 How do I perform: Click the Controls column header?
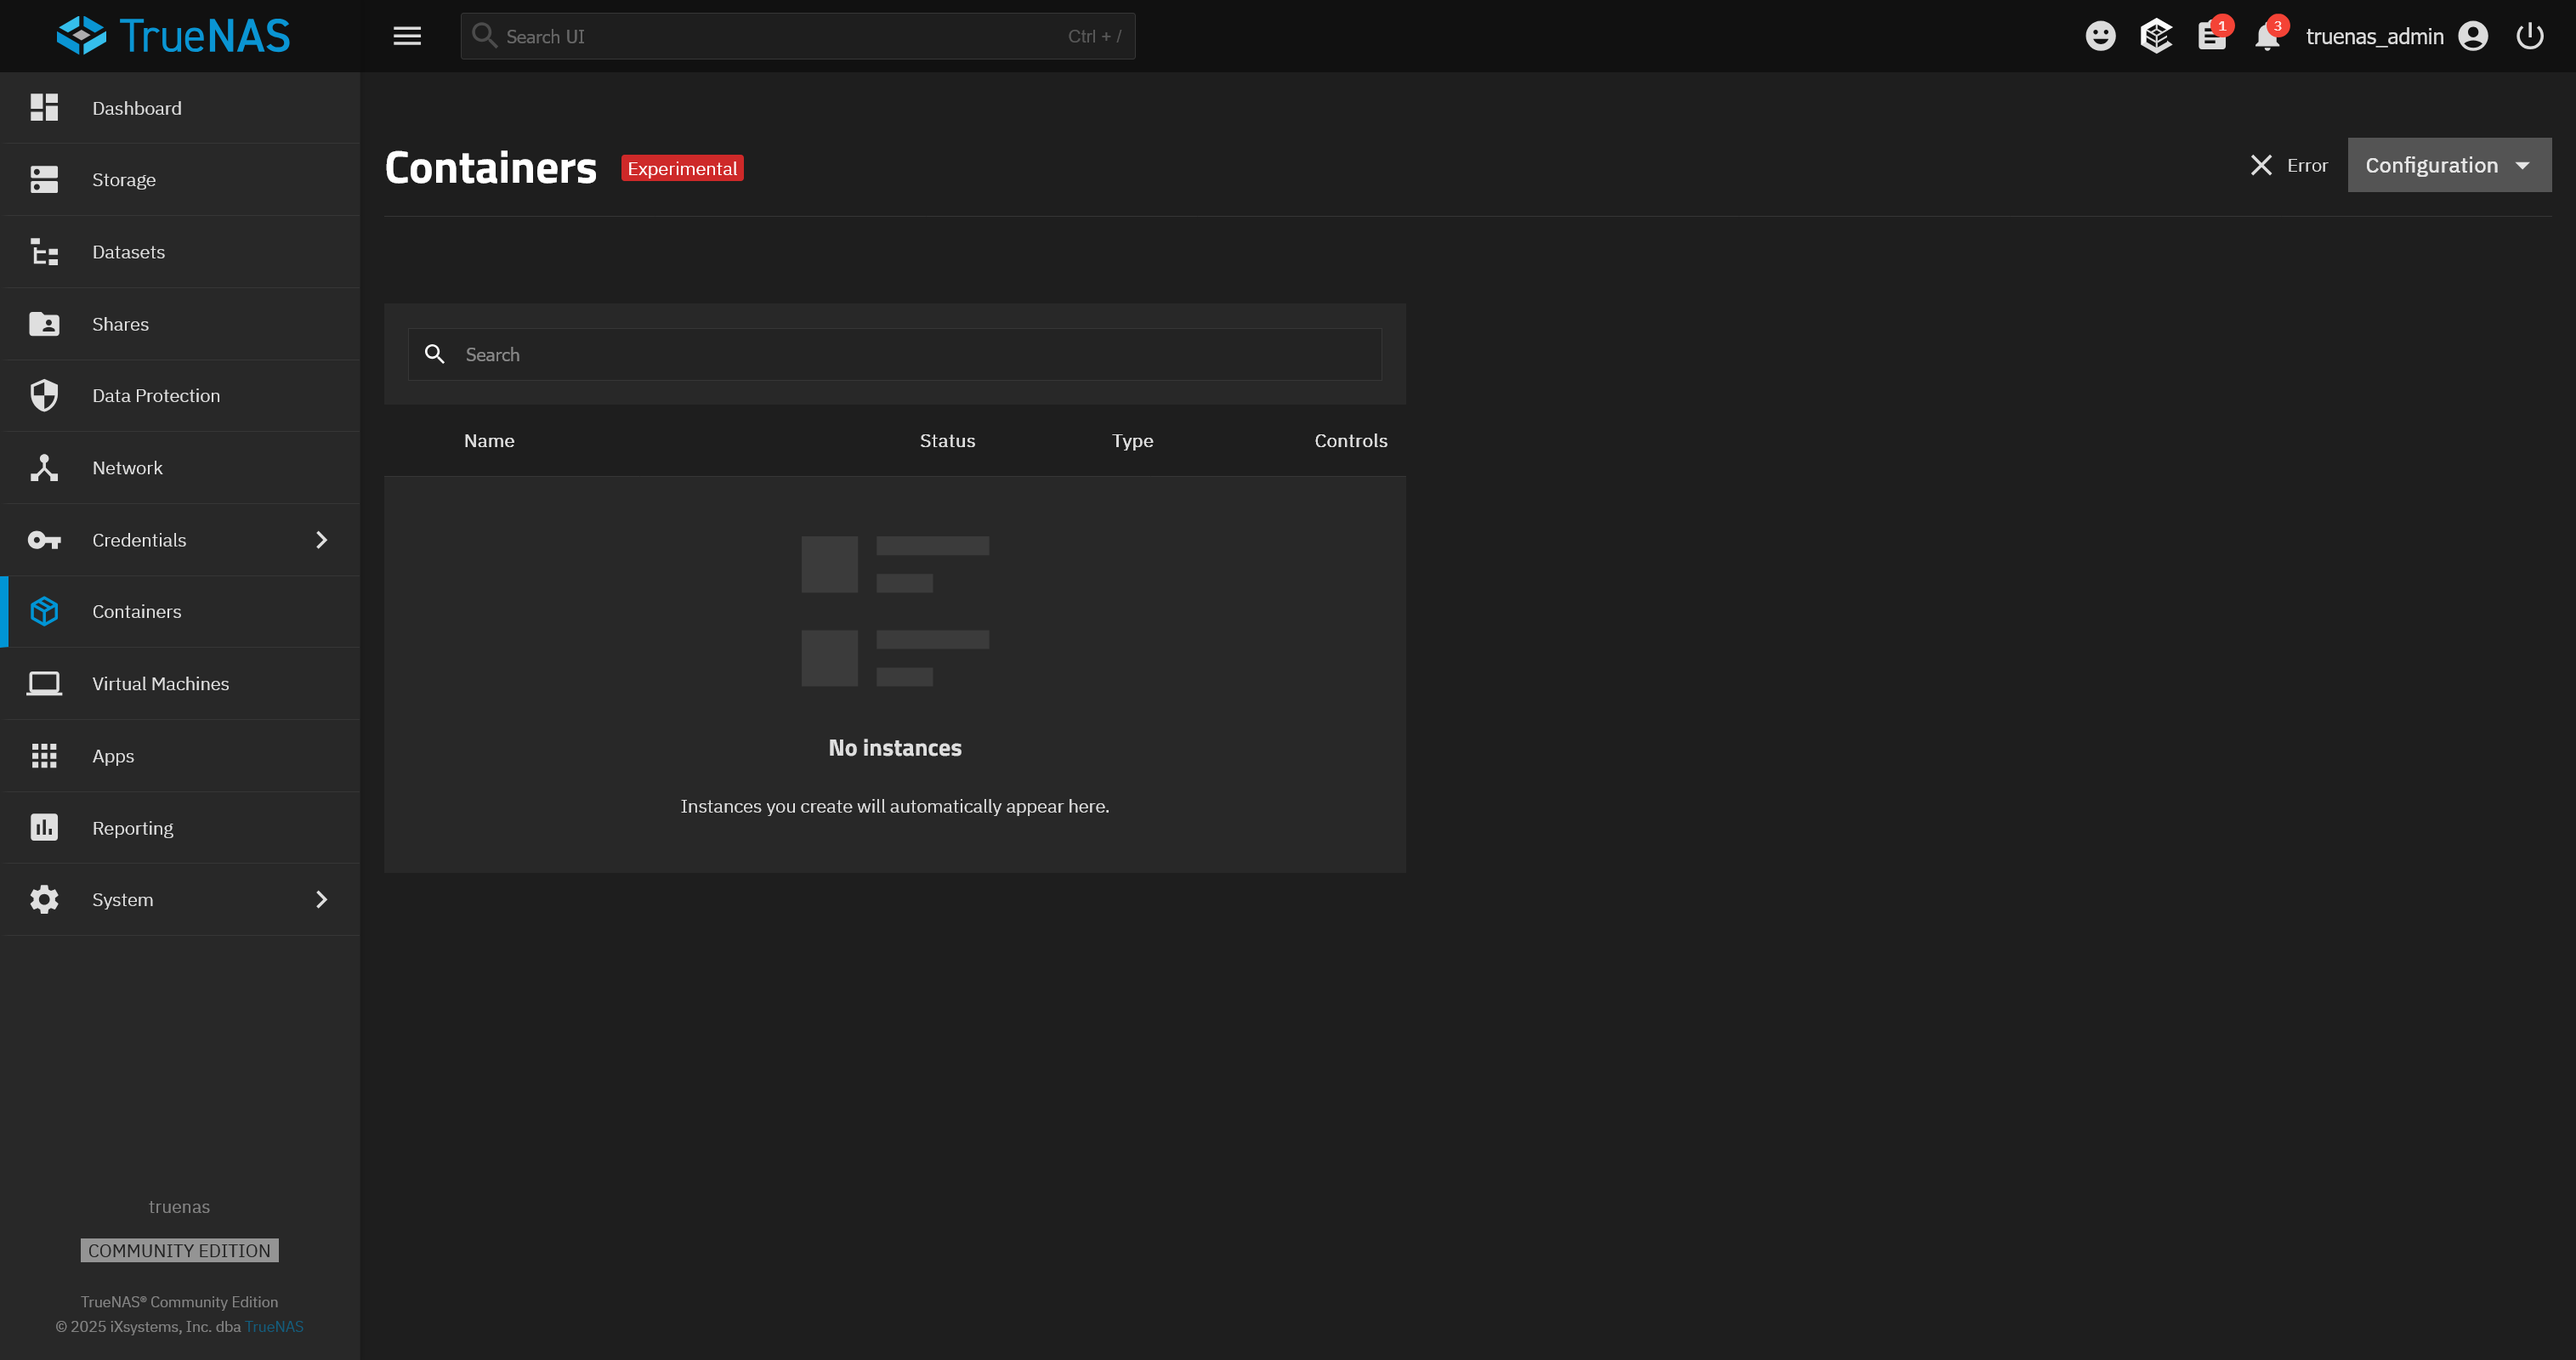click(x=1350, y=441)
